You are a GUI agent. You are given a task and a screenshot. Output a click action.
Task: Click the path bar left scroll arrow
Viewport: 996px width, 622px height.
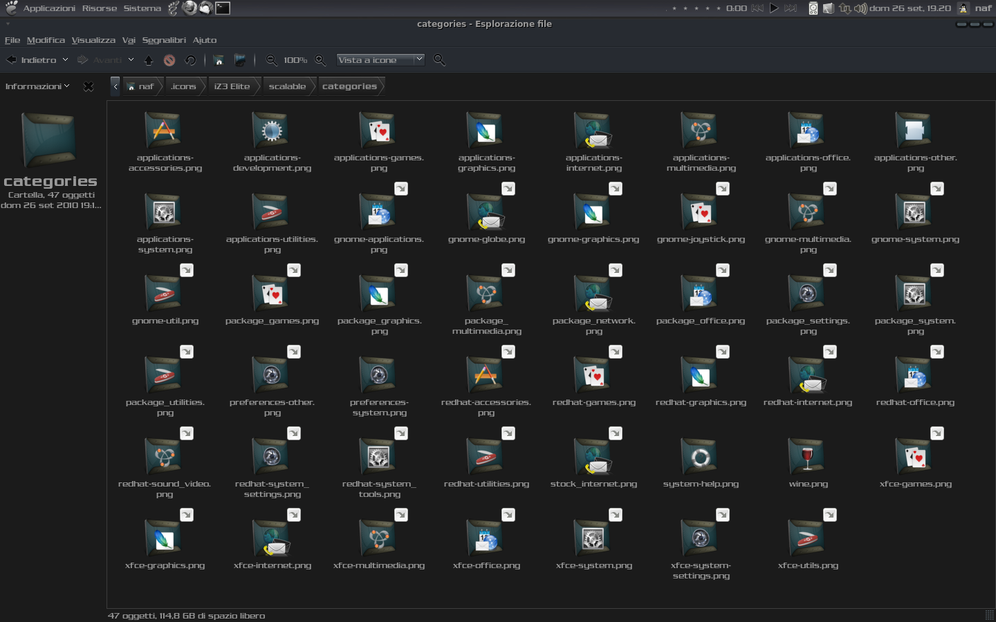116,86
